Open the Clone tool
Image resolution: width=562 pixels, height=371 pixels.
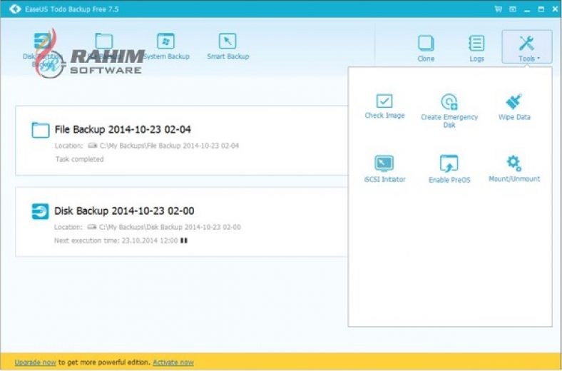coord(426,49)
